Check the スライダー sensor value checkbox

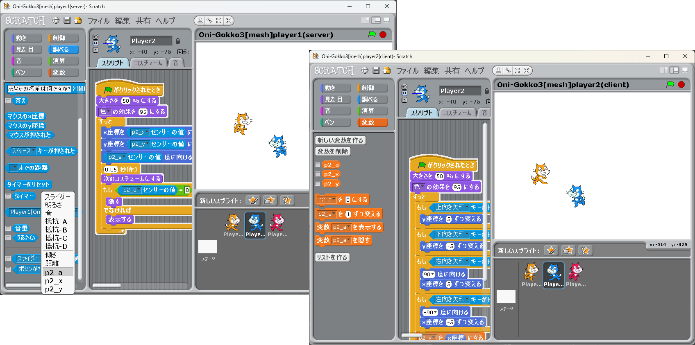point(8,259)
